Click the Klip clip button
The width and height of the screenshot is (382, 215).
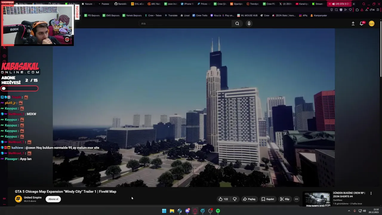pyautogui.click(x=284, y=199)
